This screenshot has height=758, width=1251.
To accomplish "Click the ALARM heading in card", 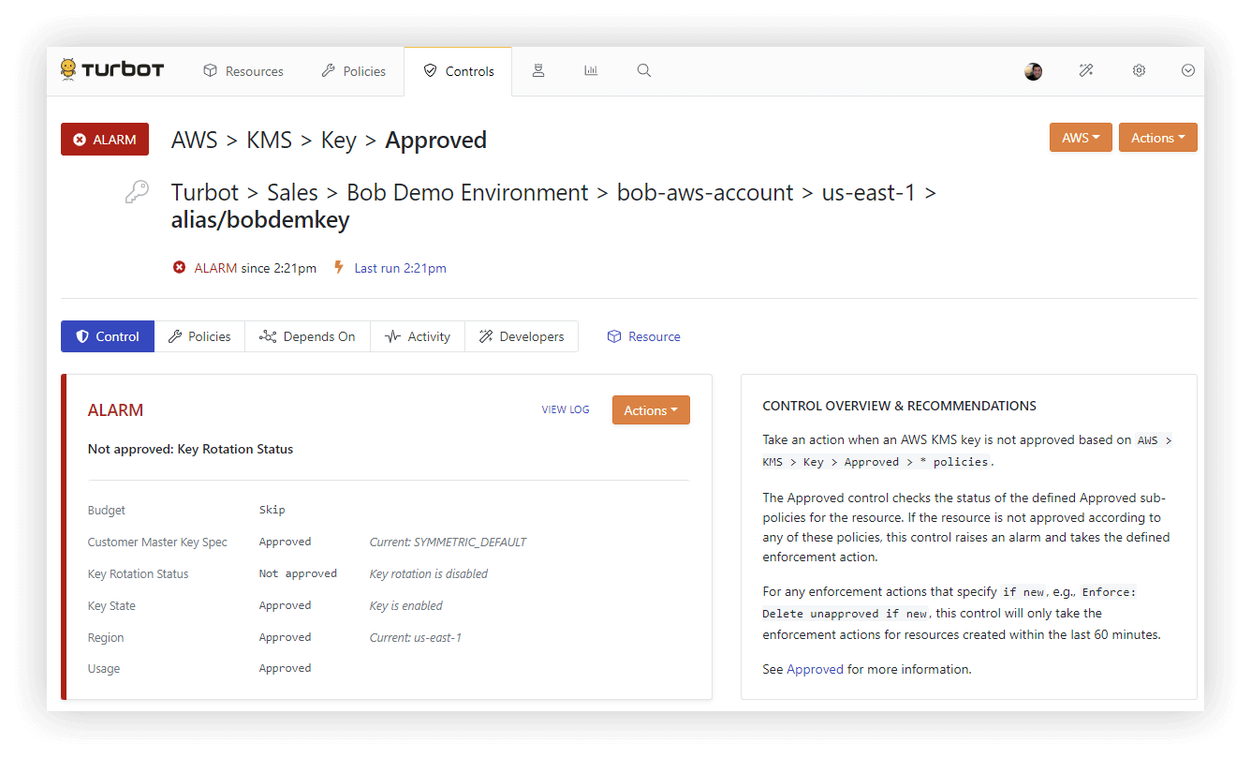I will 115,410.
